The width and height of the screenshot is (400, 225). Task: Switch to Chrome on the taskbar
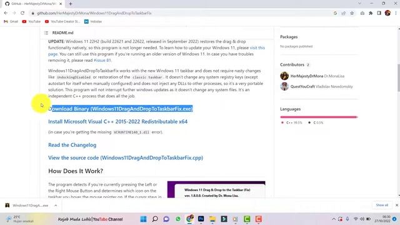[x=189, y=219]
